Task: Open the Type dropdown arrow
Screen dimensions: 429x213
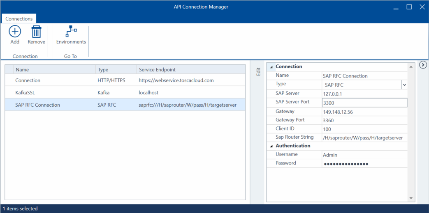Action: click(x=404, y=85)
